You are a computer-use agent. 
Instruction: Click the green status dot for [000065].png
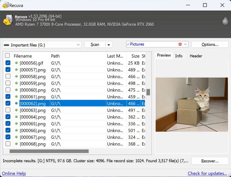16,124
